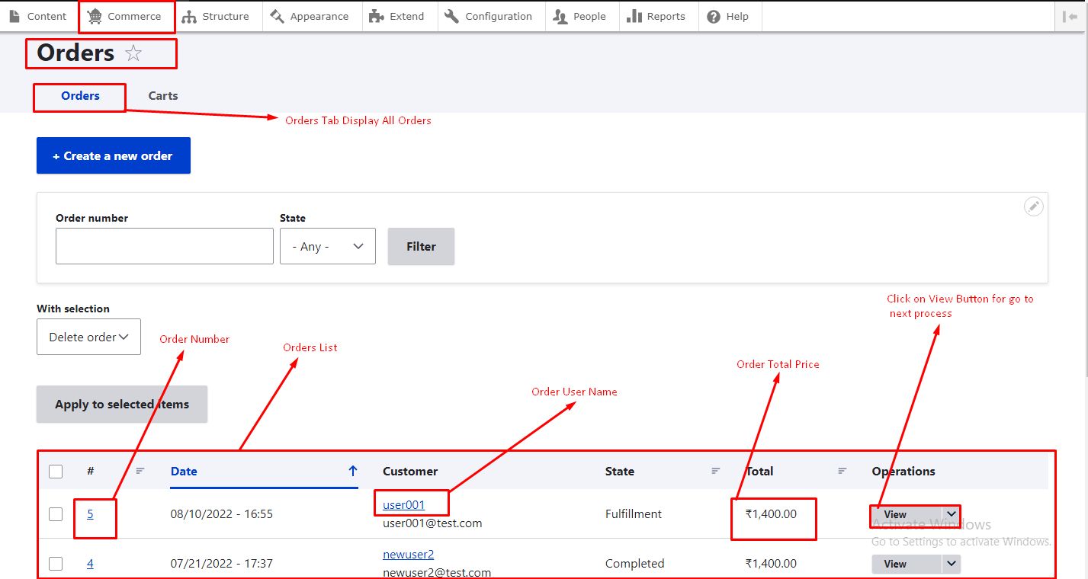Click the Create a new order button
1088x579 pixels.
[x=114, y=155]
